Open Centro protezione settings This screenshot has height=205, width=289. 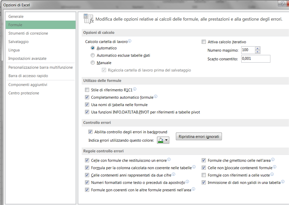click(41, 93)
